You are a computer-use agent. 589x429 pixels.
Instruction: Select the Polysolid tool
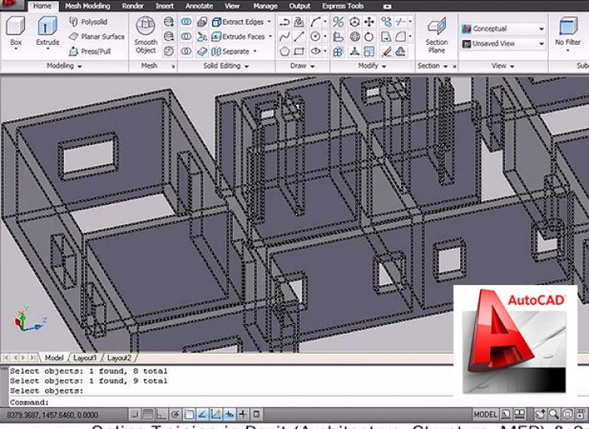click(x=88, y=22)
